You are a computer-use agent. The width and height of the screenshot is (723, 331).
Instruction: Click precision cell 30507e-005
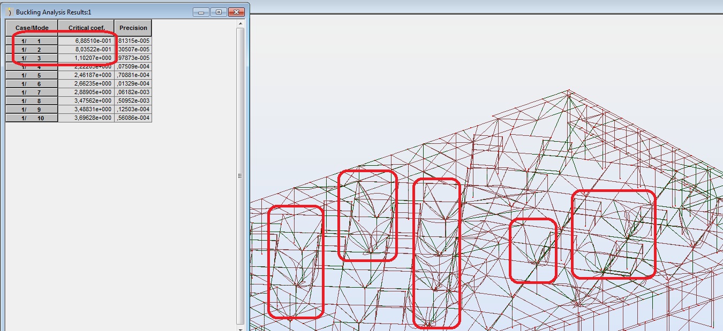tap(133, 49)
